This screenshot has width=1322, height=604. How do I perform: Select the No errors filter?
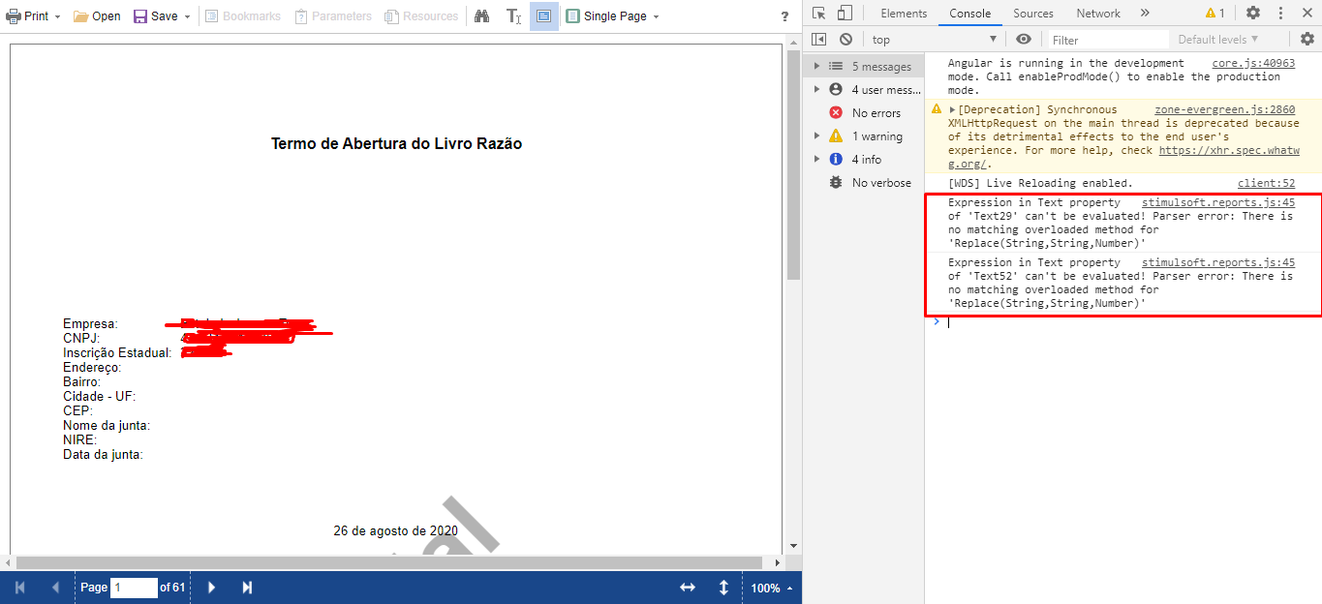point(863,113)
